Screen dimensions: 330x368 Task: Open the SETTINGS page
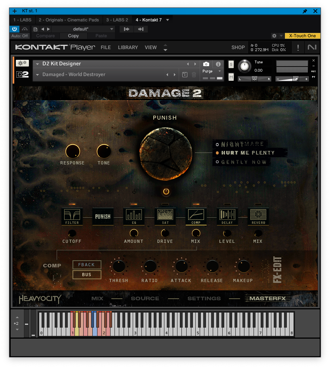pos(204,299)
